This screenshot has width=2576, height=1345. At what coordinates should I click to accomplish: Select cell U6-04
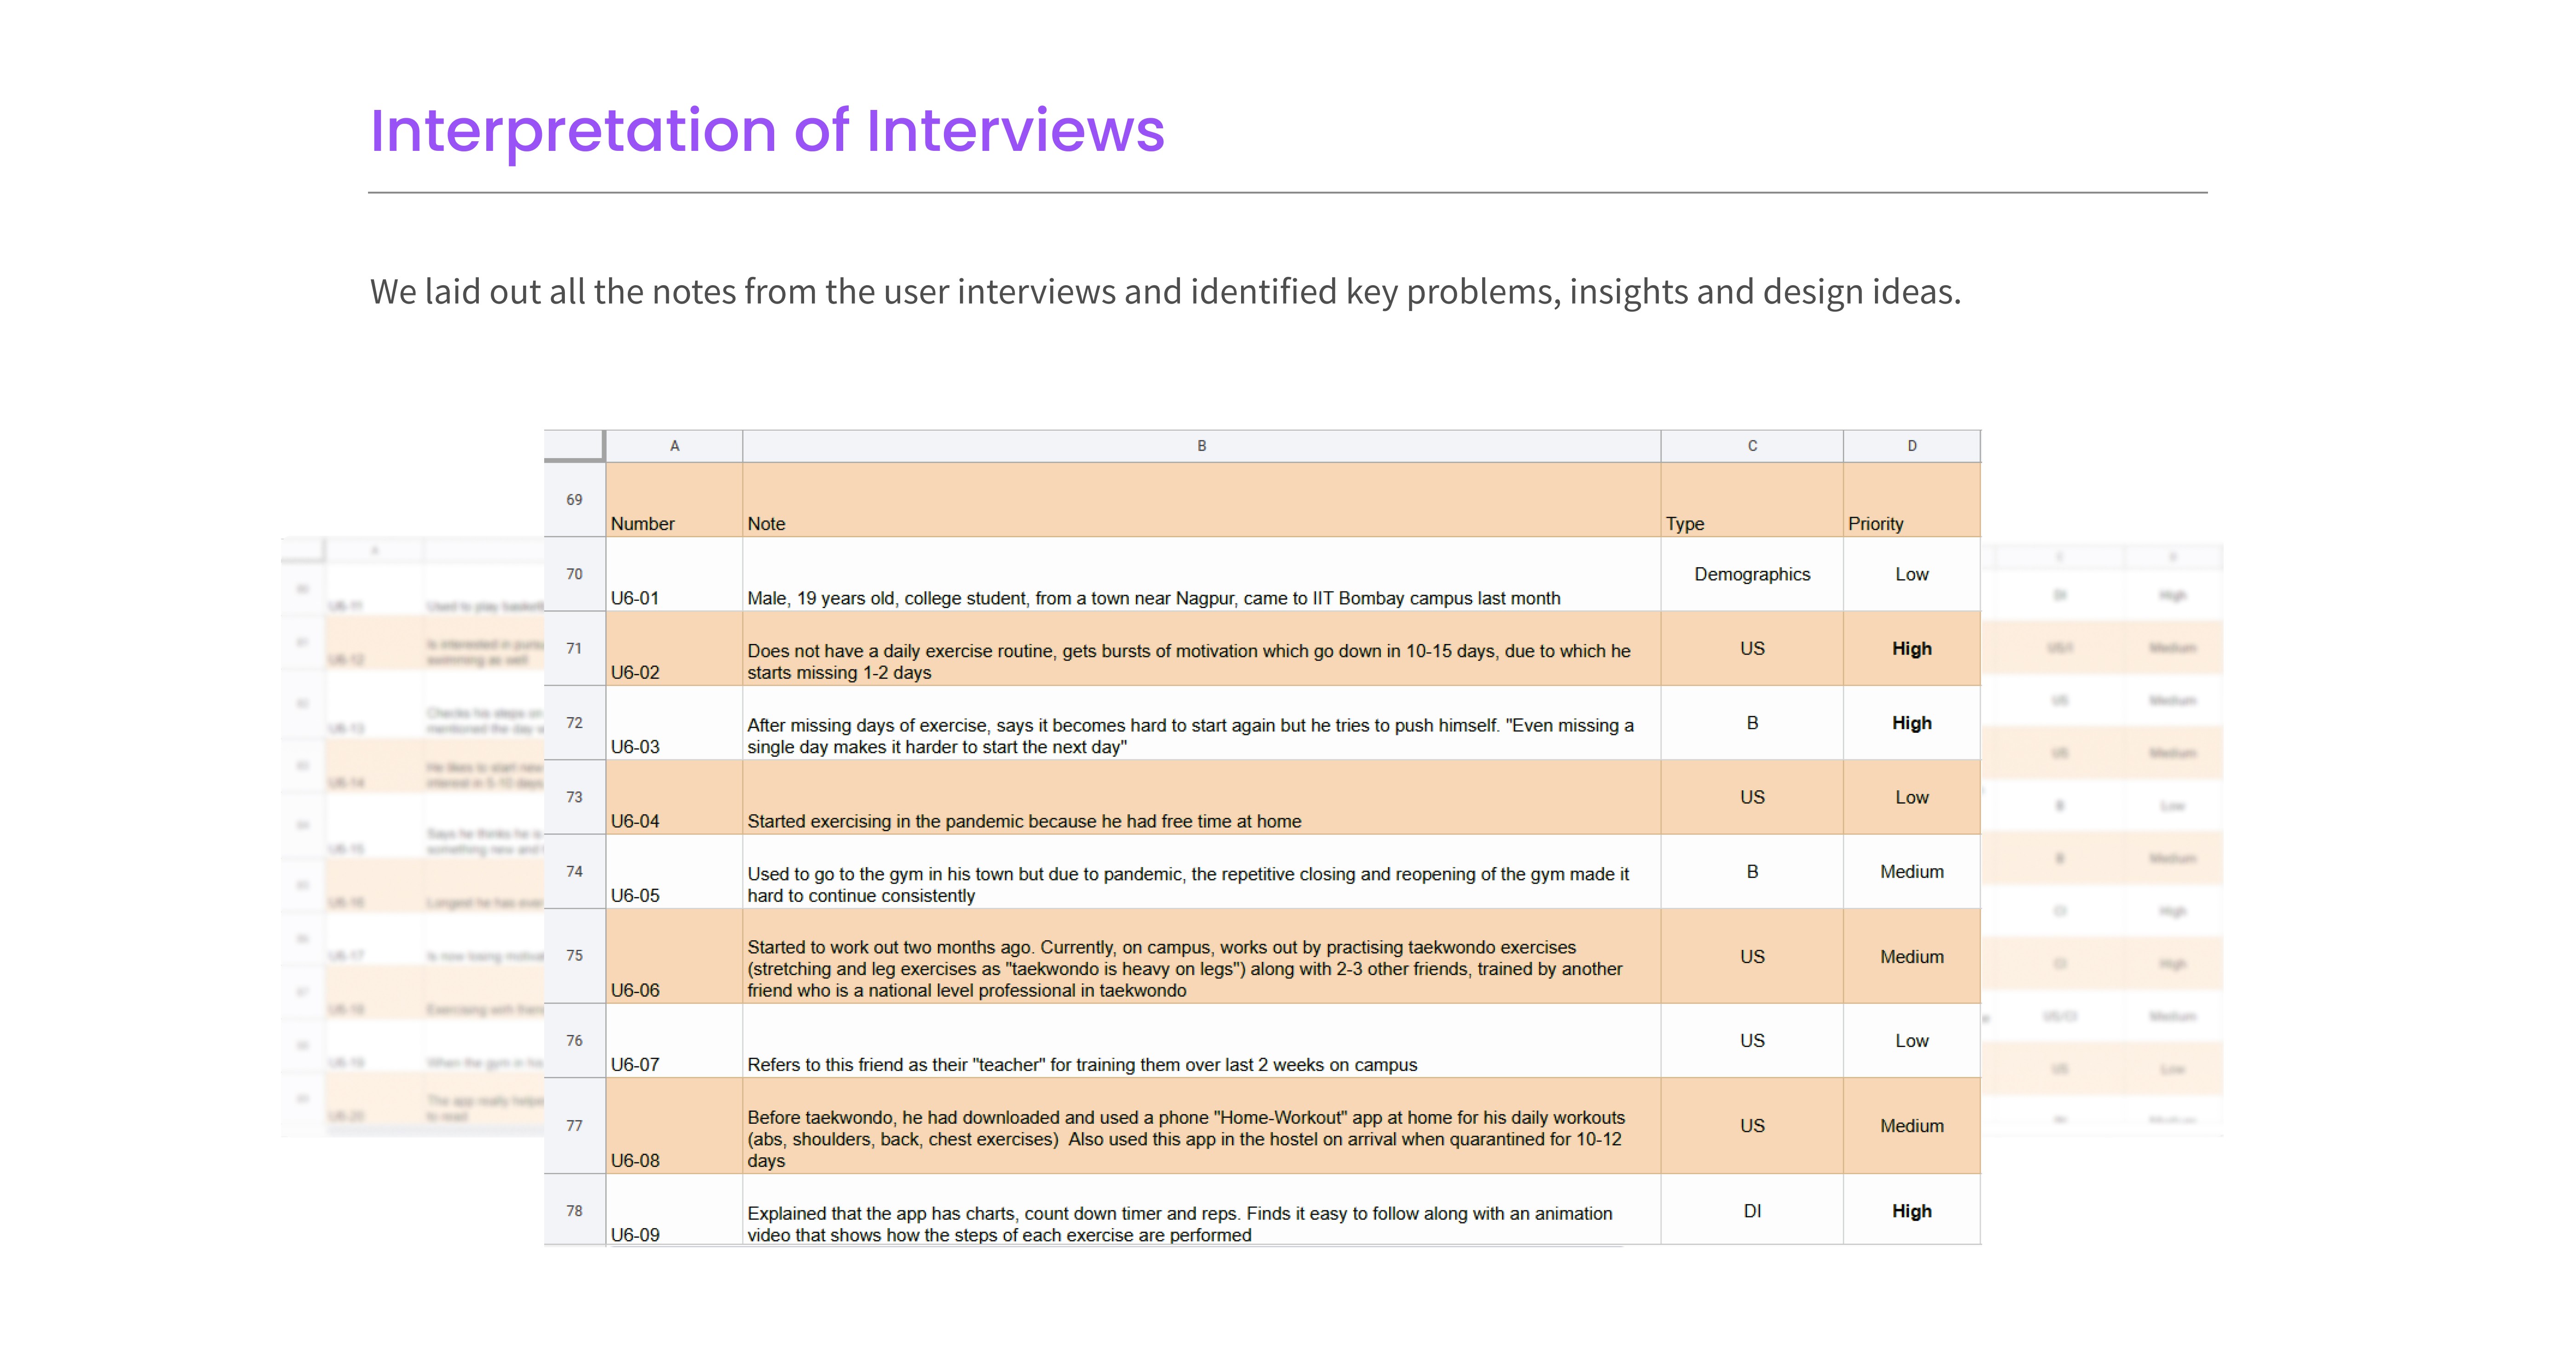674,797
